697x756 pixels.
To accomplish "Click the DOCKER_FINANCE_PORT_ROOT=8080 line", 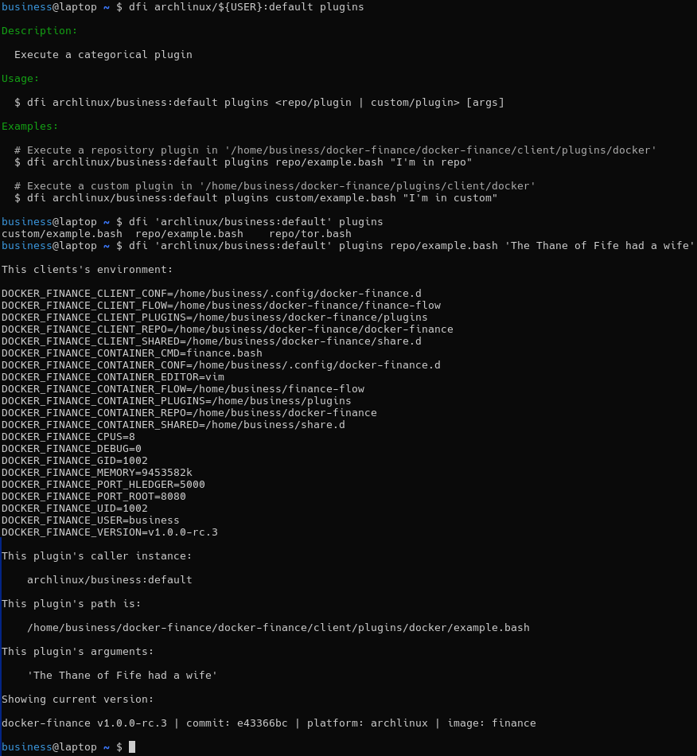I will (x=94, y=497).
